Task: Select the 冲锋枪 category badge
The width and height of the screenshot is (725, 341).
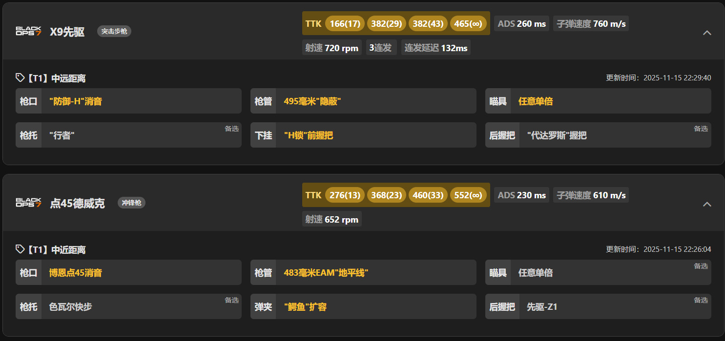Action: click(131, 203)
